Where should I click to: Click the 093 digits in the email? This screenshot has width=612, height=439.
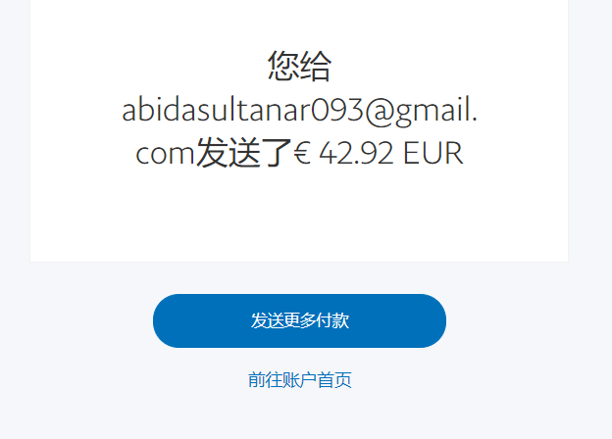337,110
